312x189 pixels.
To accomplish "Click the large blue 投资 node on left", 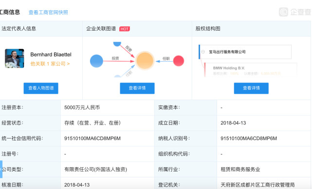I will pos(96,61).
